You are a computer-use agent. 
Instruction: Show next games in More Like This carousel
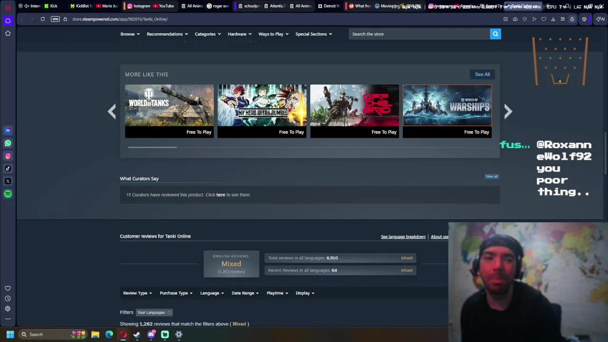coord(508,111)
